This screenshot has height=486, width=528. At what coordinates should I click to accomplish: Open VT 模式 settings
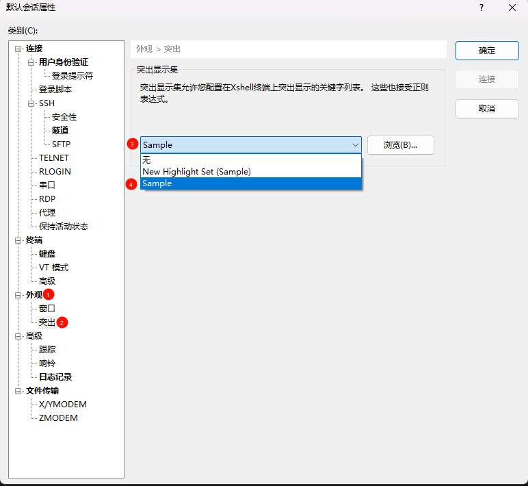(53, 268)
